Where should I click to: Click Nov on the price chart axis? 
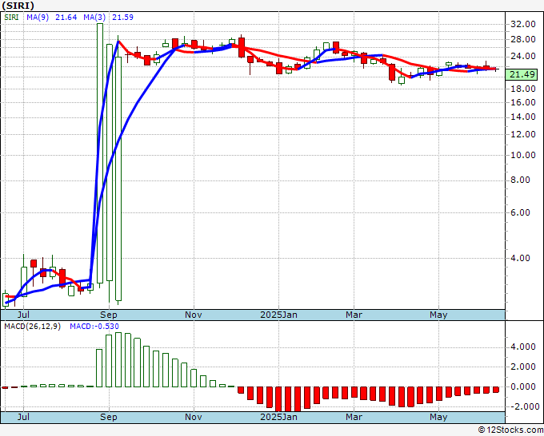194,315
